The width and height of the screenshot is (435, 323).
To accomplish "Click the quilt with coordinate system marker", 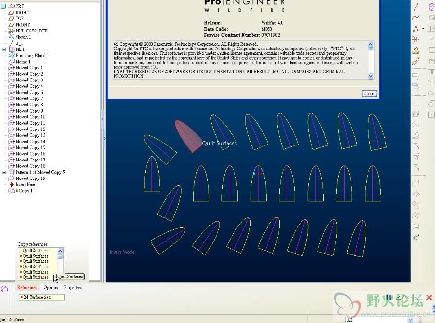I will 258,183.
